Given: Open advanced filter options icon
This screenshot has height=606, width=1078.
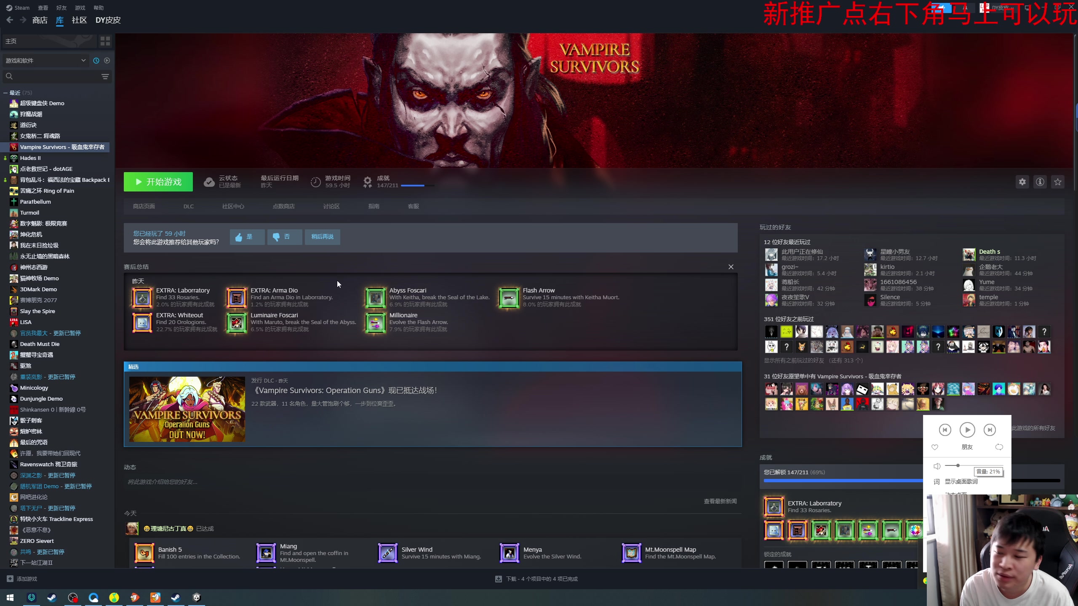Looking at the screenshot, I should tap(105, 76).
